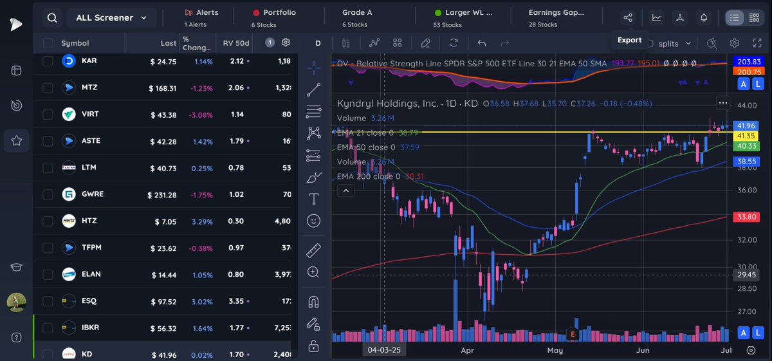Open the chart legend three-dot menu
Viewport: 772px width, 361px height.
(723, 103)
